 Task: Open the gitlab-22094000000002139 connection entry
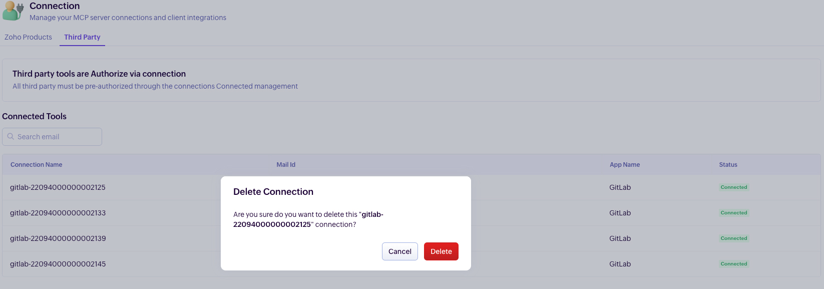point(58,238)
